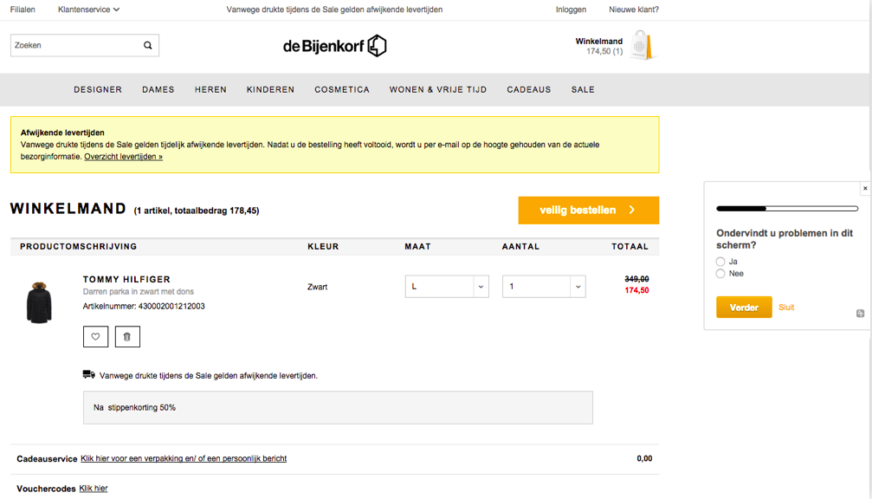Click 'Darren parka in zwart met dons' description
The width and height of the screenshot is (872, 499).
coord(139,291)
